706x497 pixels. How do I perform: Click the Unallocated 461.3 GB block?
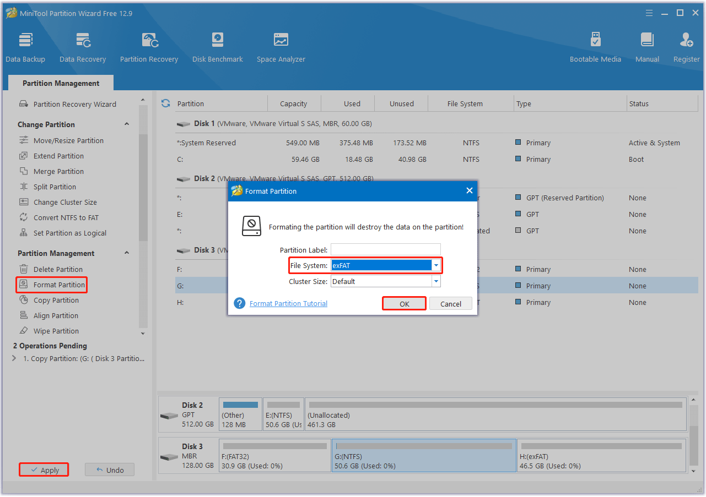pyautogui.click(x=495, y=414)
